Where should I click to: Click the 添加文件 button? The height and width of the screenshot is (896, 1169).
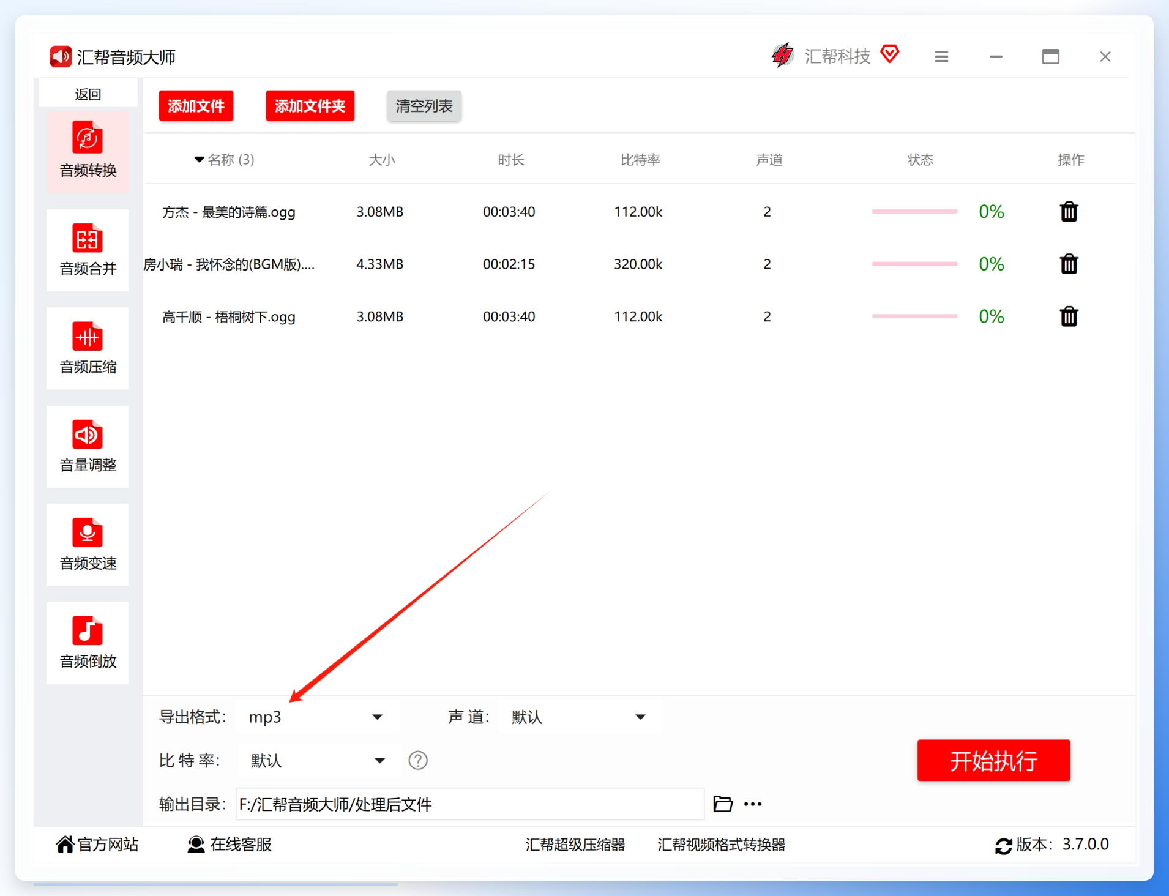coord(196,106)
